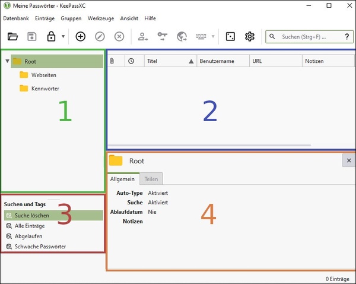
Task: Maximize the KeePassXC window
Action: [329, 5]
